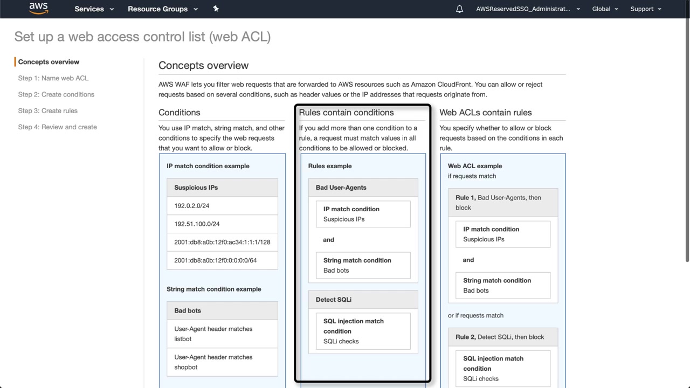This screenshot has width=690, height=388.
Task: Expand the AWSReservedSSO account menu
Action: [x=528, y=9]
